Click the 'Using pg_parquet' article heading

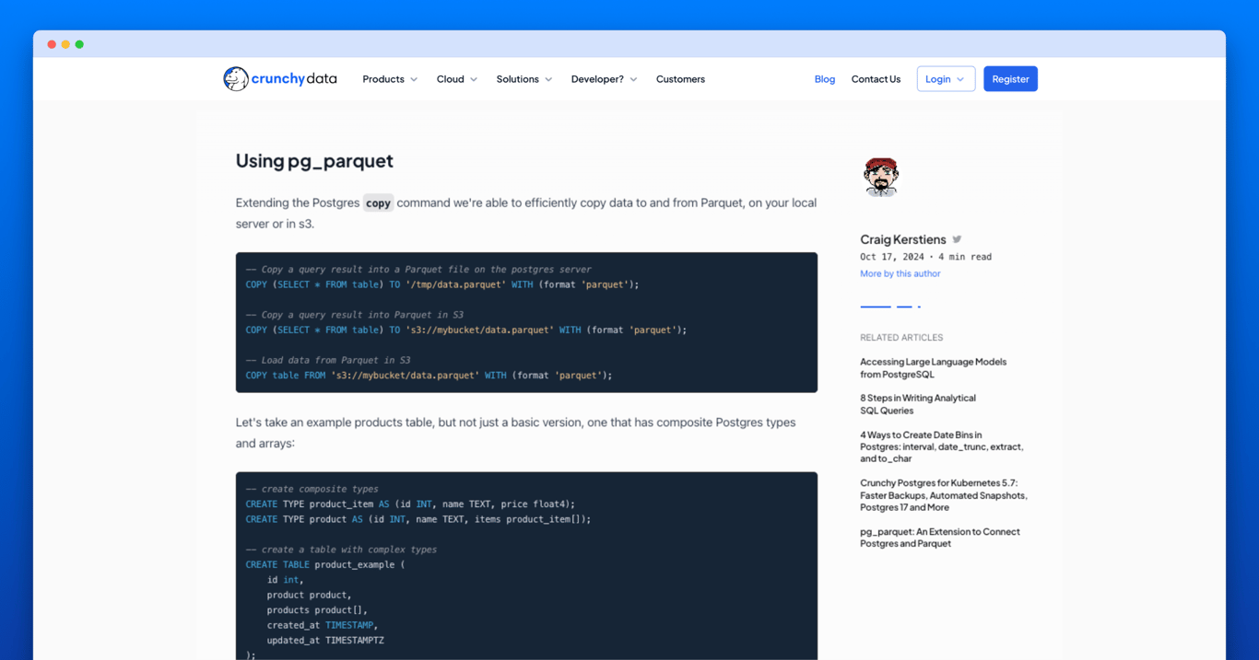pyautogui.click(x=314, y=160)
